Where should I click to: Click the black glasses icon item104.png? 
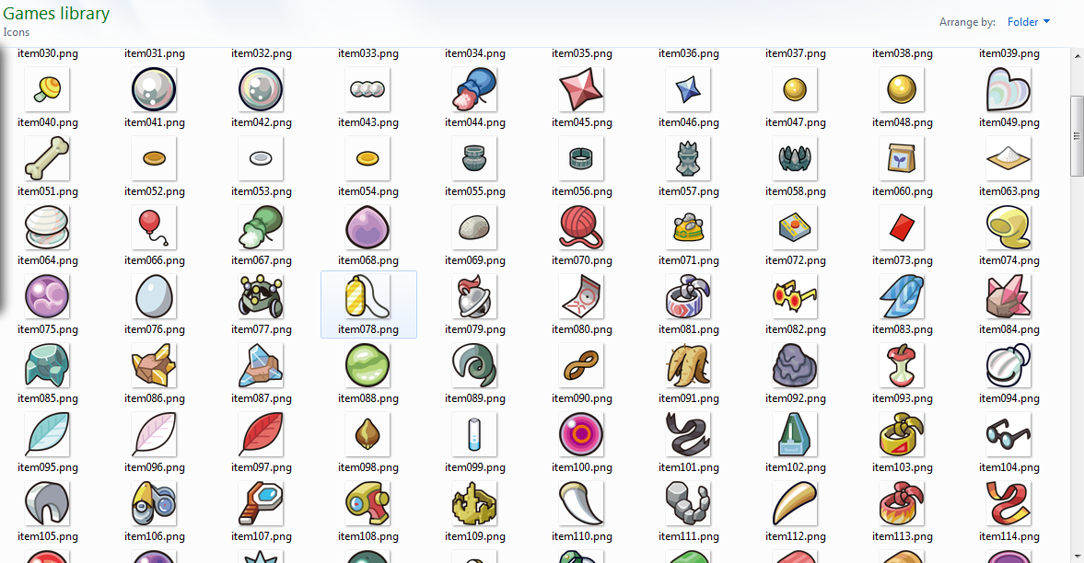point(1008,434)
